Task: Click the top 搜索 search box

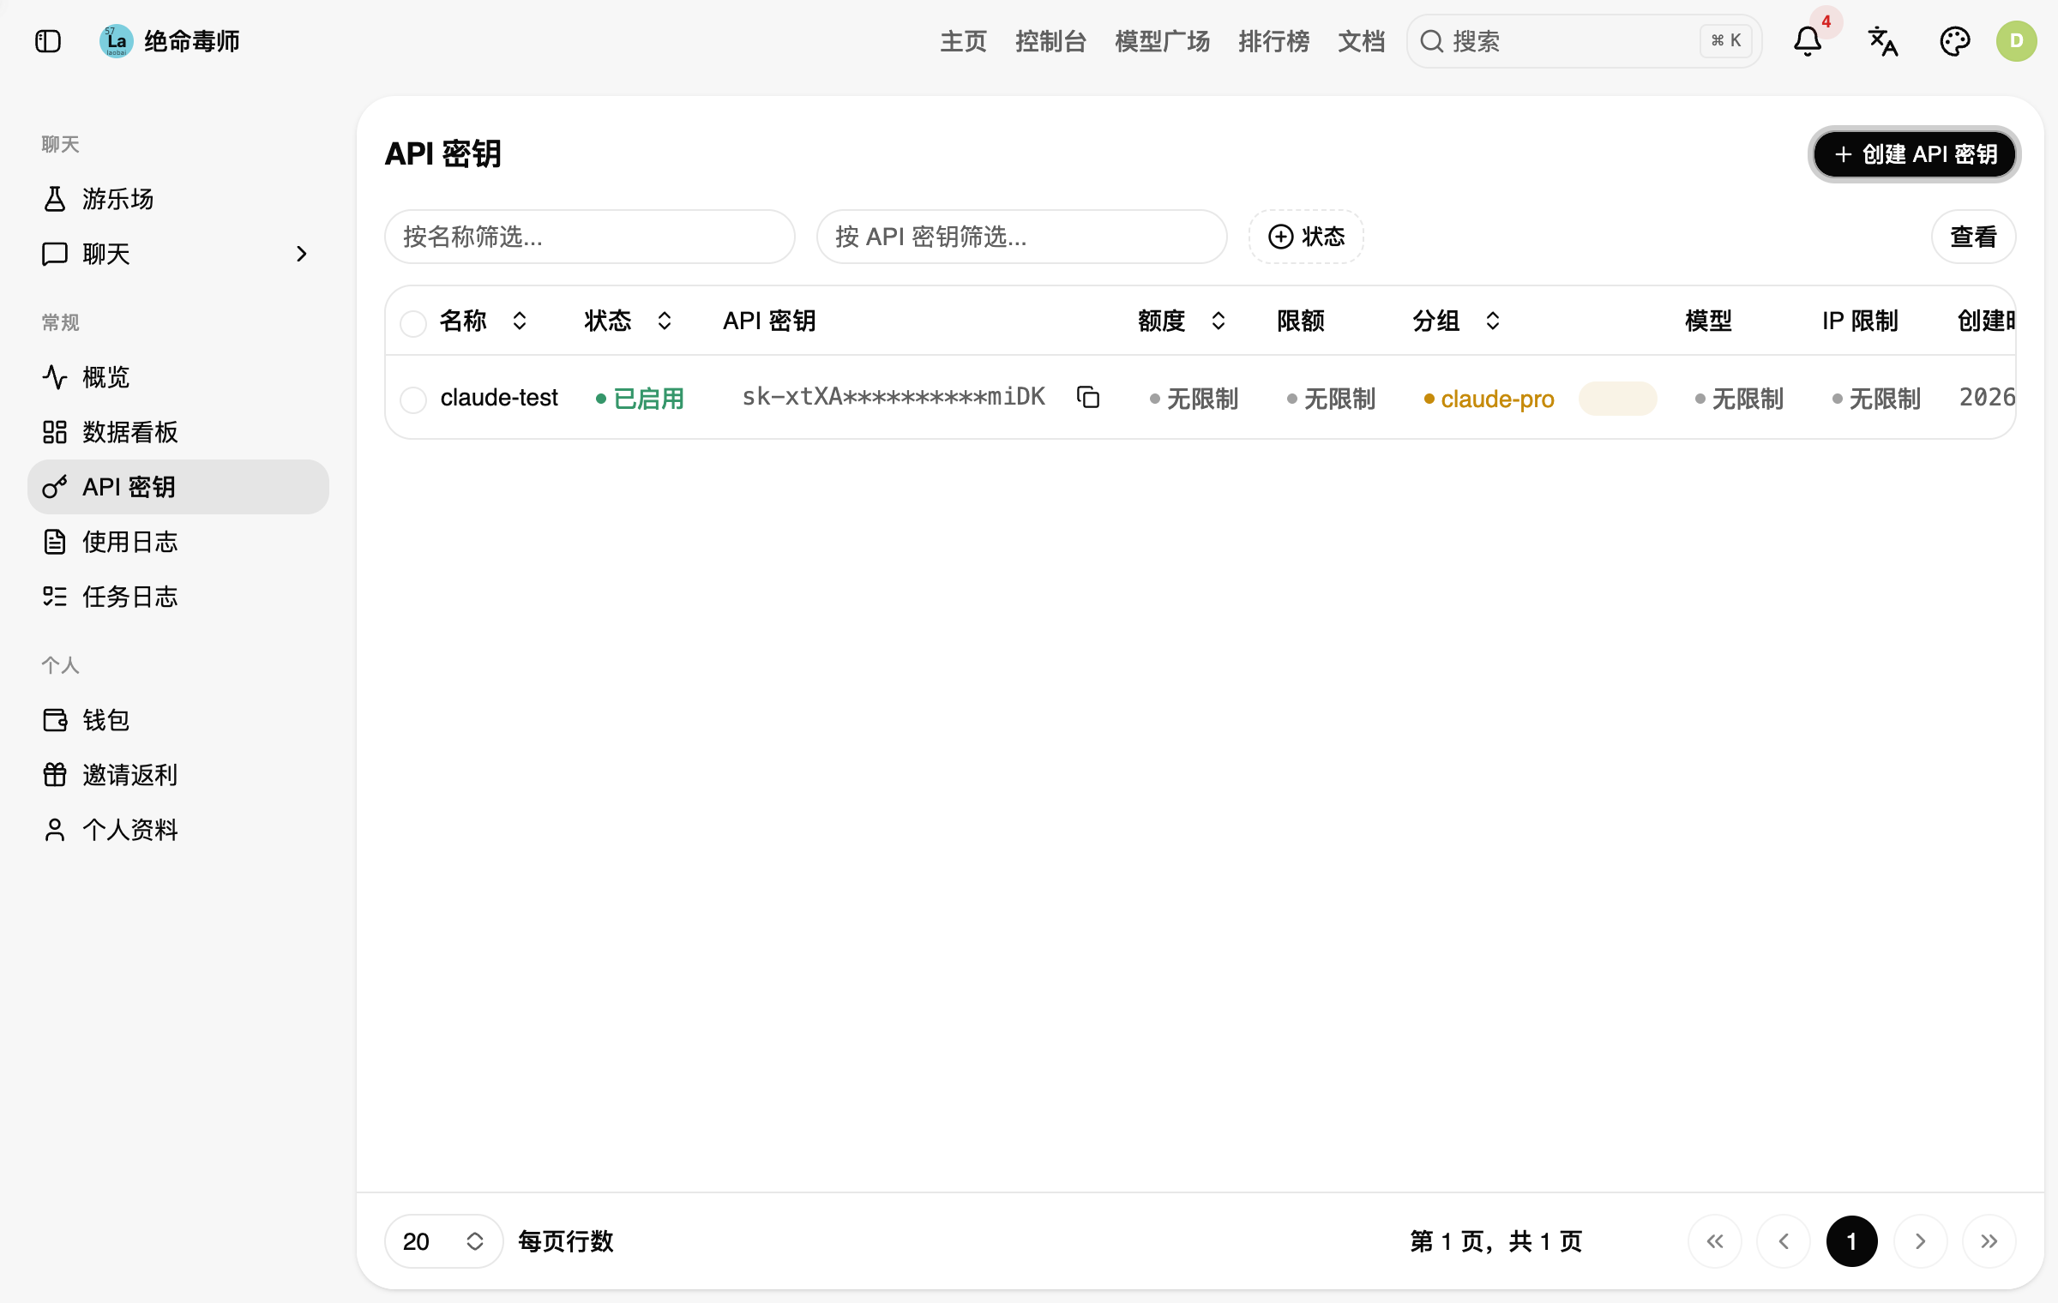Action: coord(1585,41)
